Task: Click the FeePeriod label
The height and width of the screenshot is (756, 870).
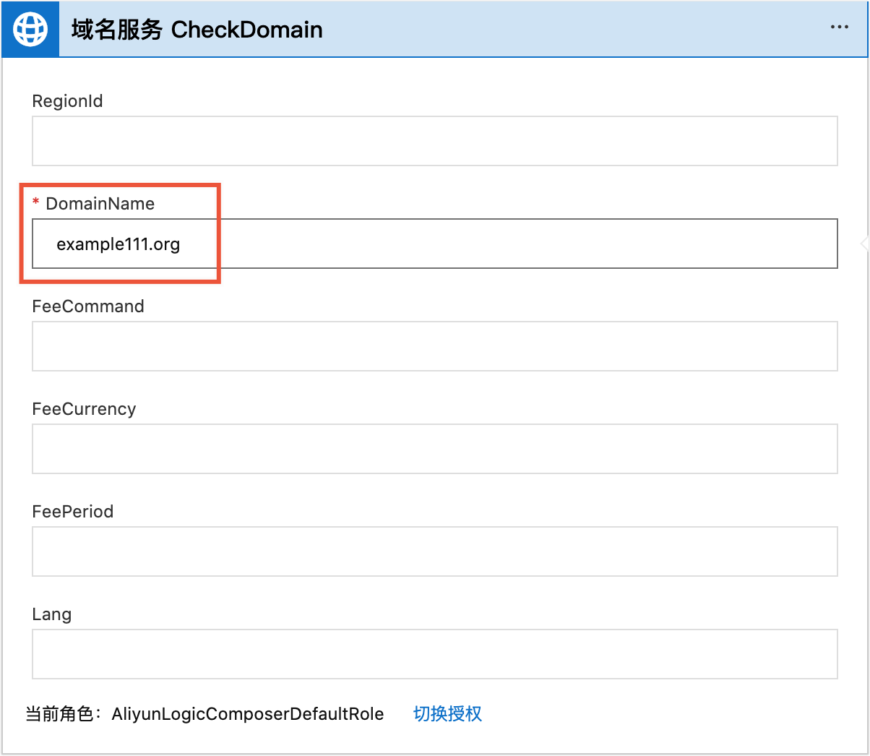Action: point(73,512)
